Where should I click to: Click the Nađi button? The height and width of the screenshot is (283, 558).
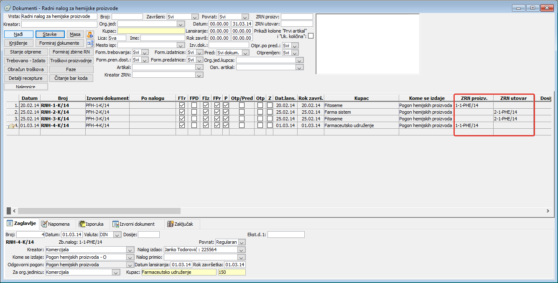click(x=18, y=34)
